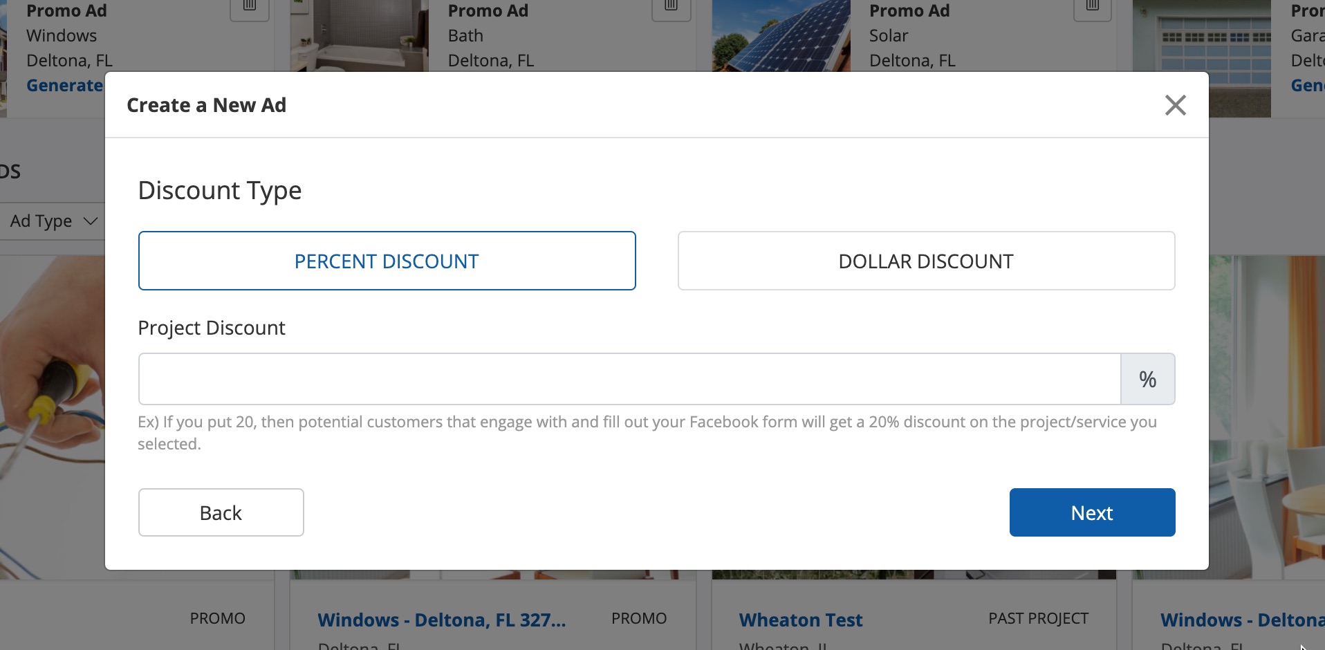The width and height of the screenshot is (1325, 650).
Task: Proceed by clicking Next
Action: coord(1092,512)
